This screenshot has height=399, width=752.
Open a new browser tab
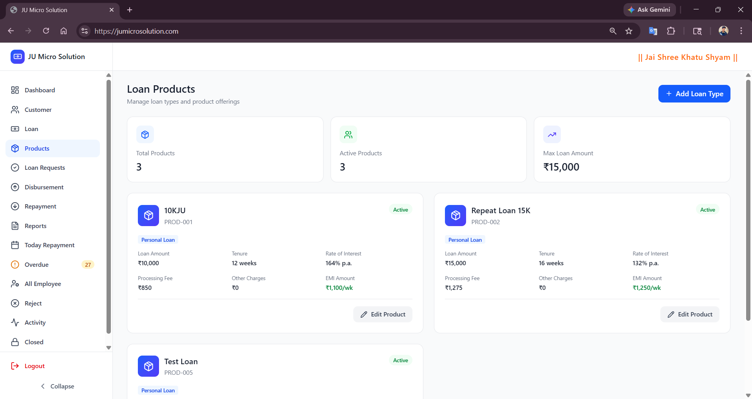[130, 10]
